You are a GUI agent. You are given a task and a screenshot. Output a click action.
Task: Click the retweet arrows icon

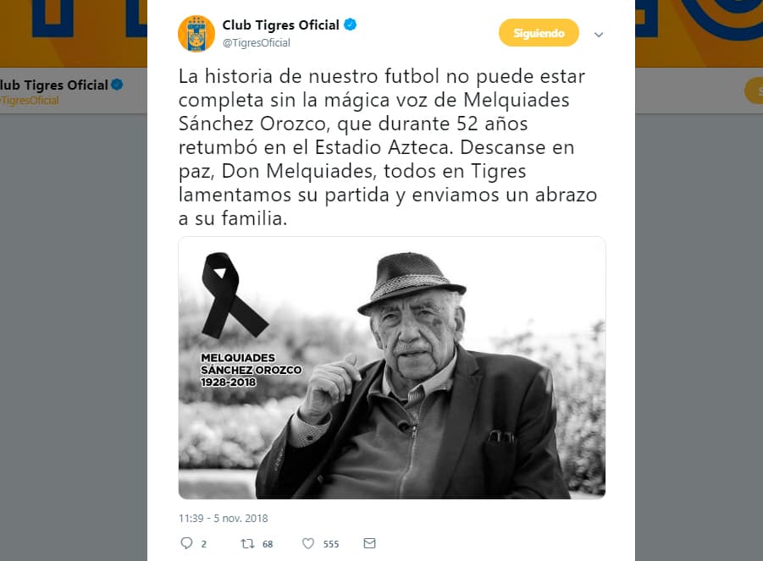(247, 543)
